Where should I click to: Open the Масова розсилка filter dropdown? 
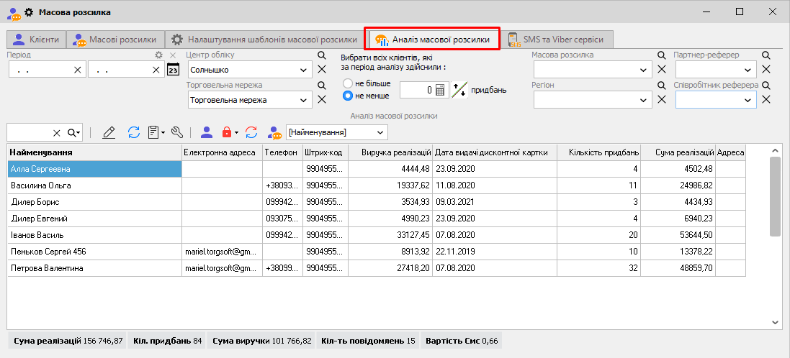click(x=644, y=70)
